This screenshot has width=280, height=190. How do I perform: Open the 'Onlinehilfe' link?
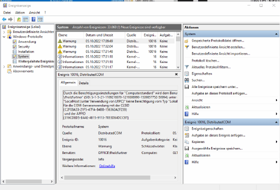coord(107,166)
